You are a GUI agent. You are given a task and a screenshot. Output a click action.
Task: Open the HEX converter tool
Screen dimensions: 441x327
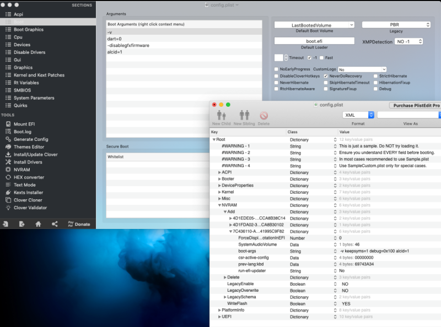click(x=30, y=177)
